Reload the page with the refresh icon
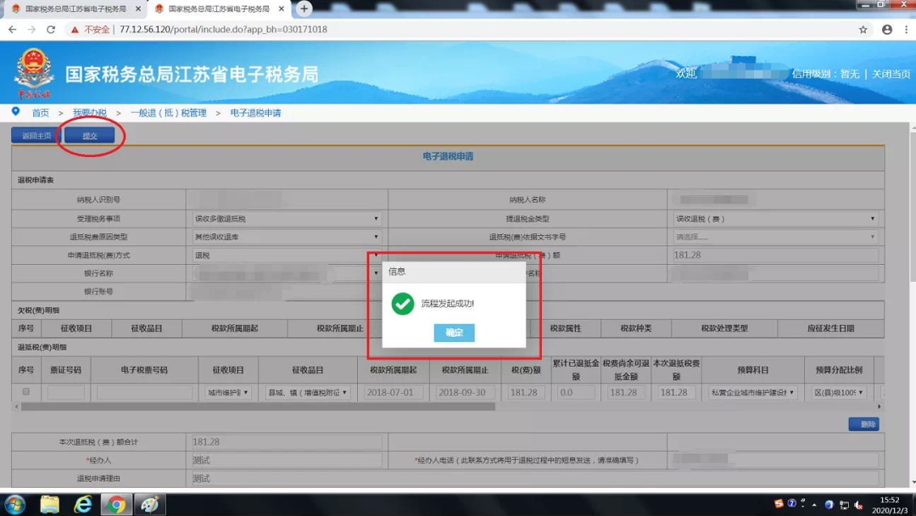Screen dimensions: 916x516 tap(51, 29)
